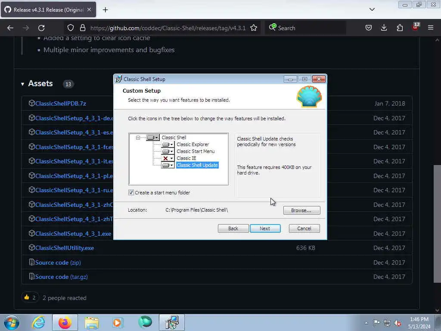The height and width of the screenshot is (331, 441).
Task: Open ClassicShellSetup_4_3_1-pl download link
Action: pos(74,176)
